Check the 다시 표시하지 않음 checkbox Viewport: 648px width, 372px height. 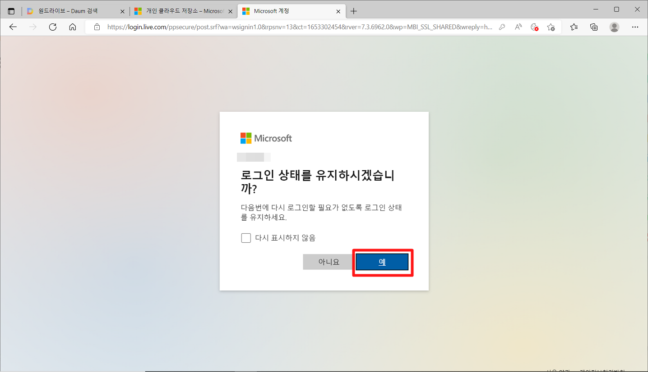pos(246,238)
